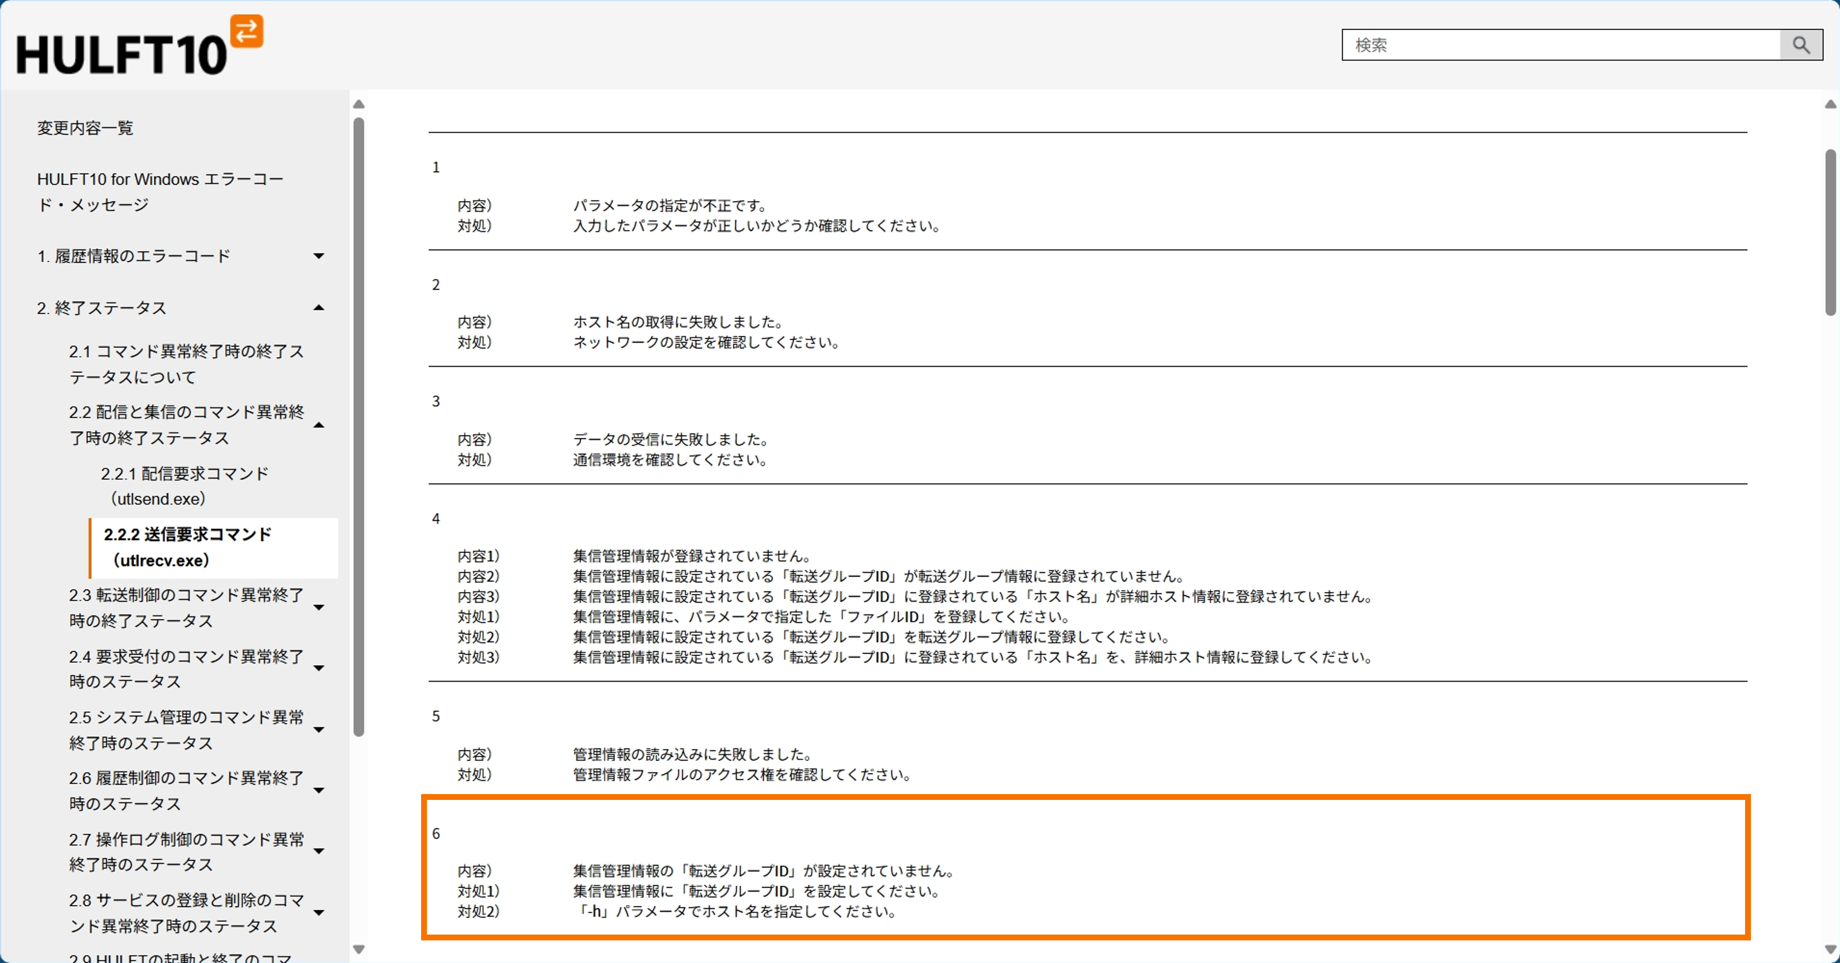
Task: Click the orange arrows icon in the logo
Action: (x=247, y=31)
